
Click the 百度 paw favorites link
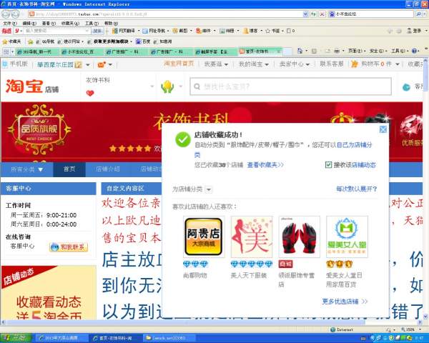[143, 41]
